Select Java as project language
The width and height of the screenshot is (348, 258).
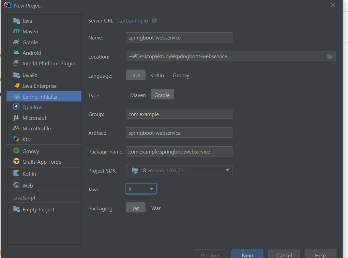tap(136, 75)
